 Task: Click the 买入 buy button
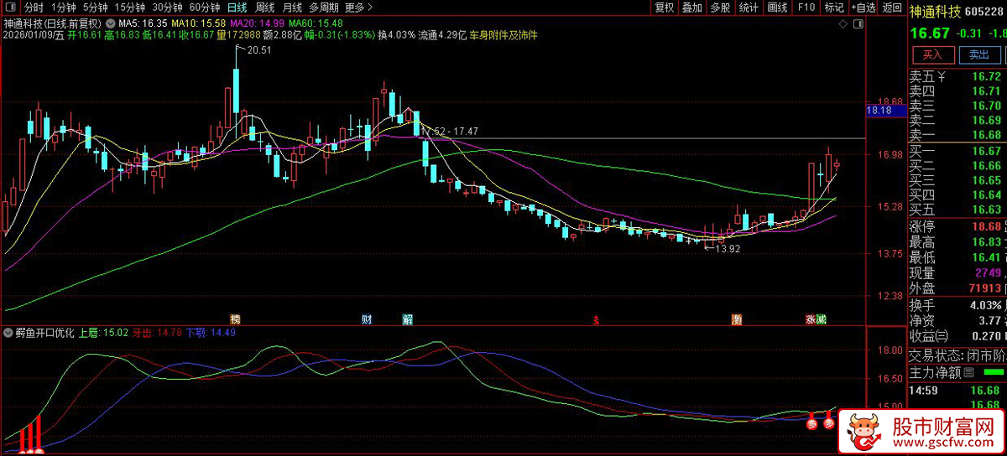[x=932, y=54]
